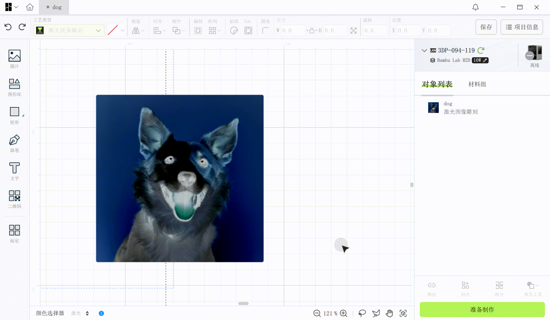550x320 pixels.
Task: Click the Tab frame icon
Action: pyautogui.click(x=248, y=31)
